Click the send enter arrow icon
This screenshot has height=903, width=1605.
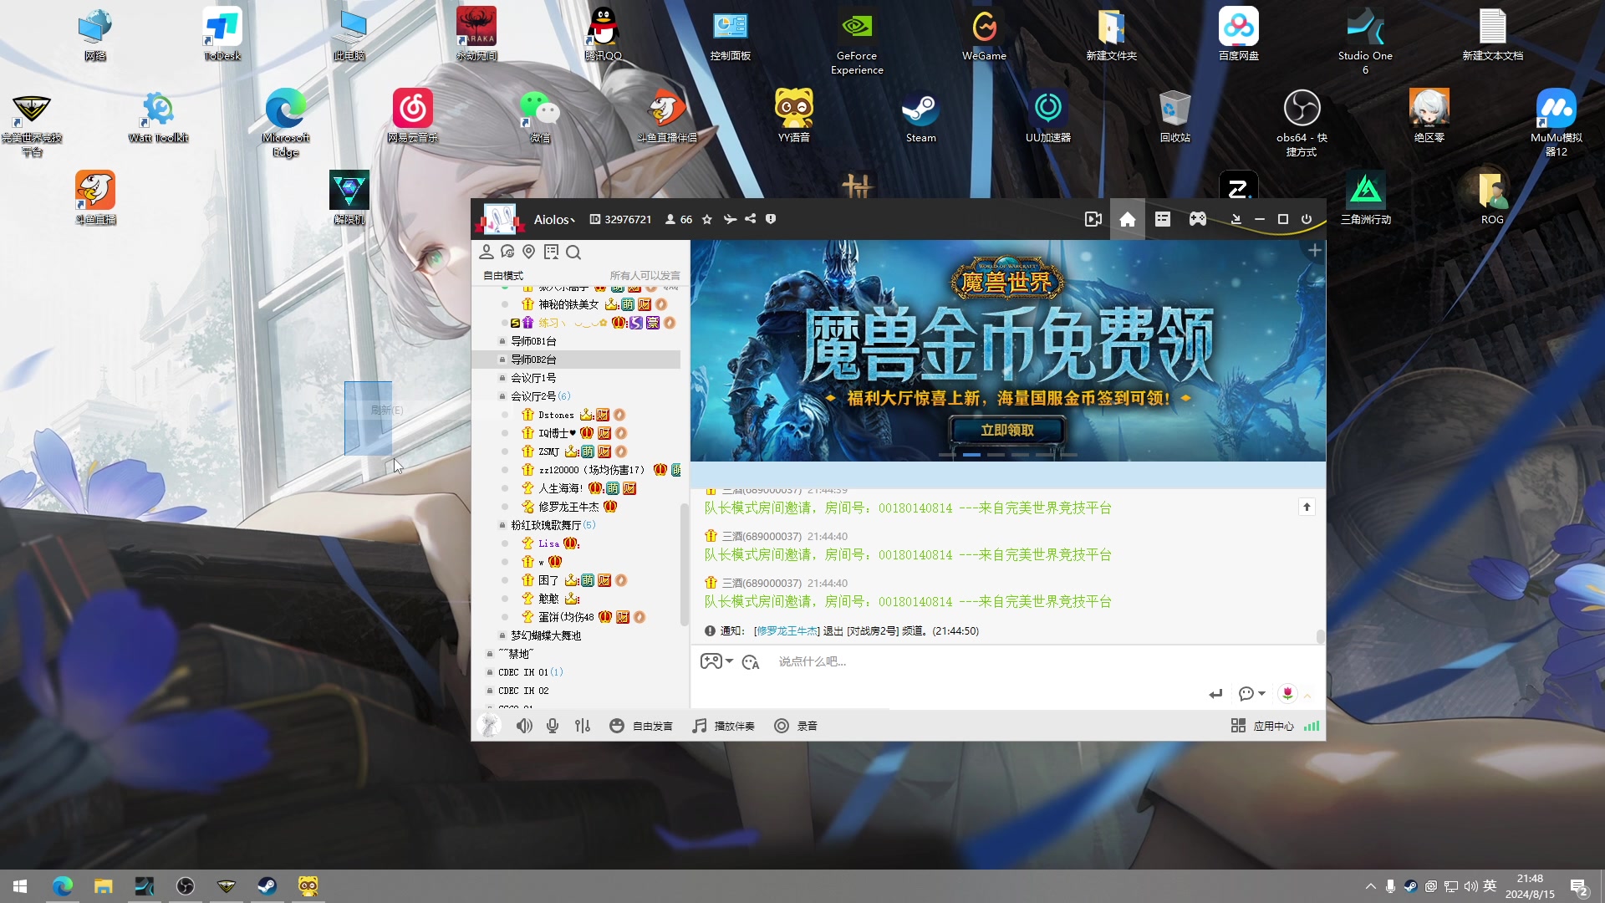click(x=1215, y=694)
